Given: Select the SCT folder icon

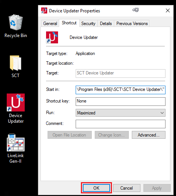Looking at the screenshot, I should [x=15, y=66].
